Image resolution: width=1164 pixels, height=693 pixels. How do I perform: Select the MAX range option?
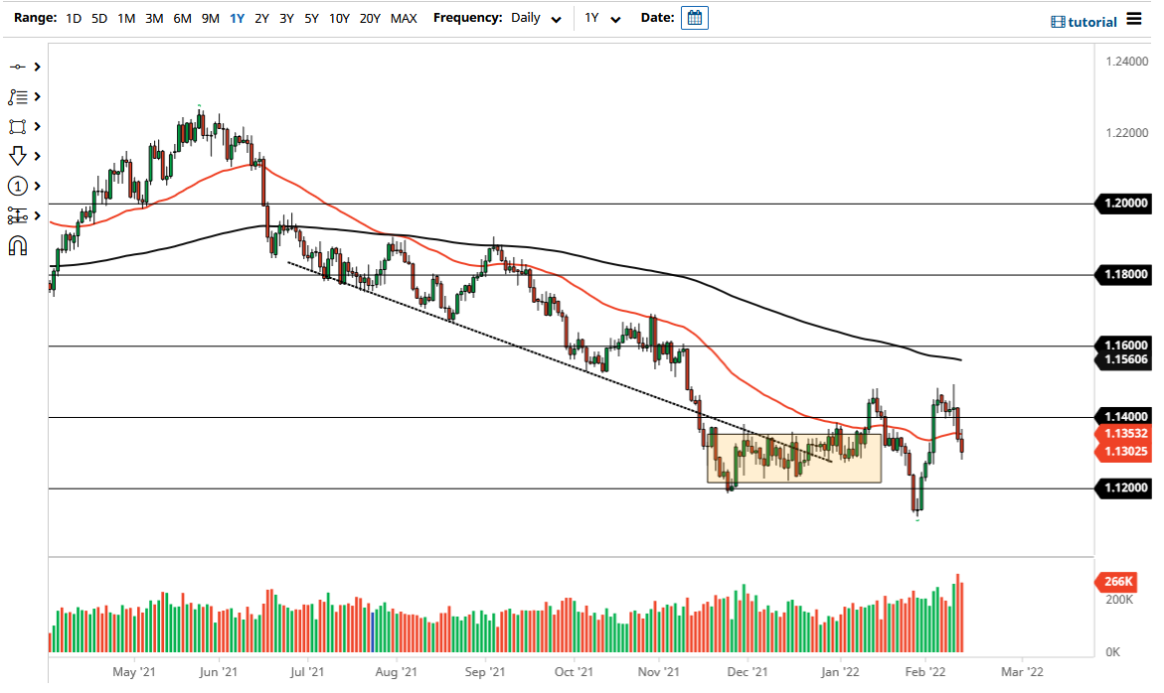tap(404, 18)
